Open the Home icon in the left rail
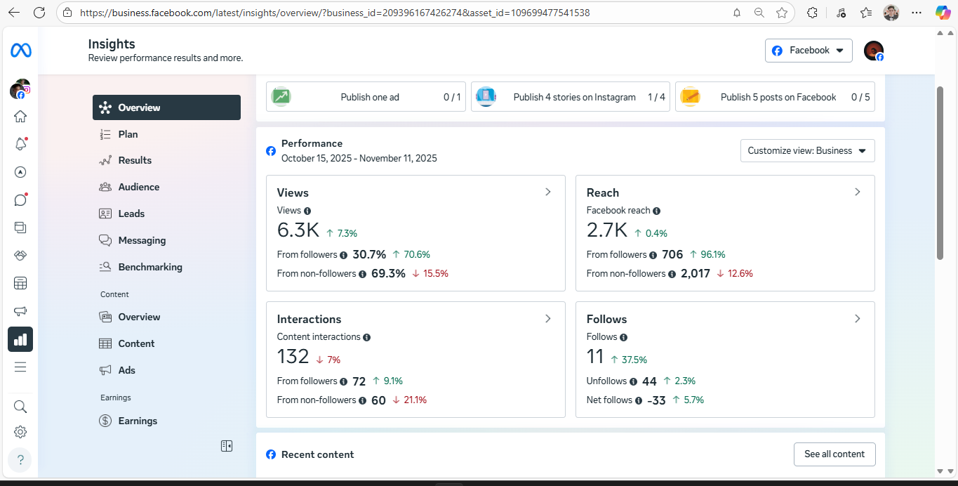 click(20, 117)
